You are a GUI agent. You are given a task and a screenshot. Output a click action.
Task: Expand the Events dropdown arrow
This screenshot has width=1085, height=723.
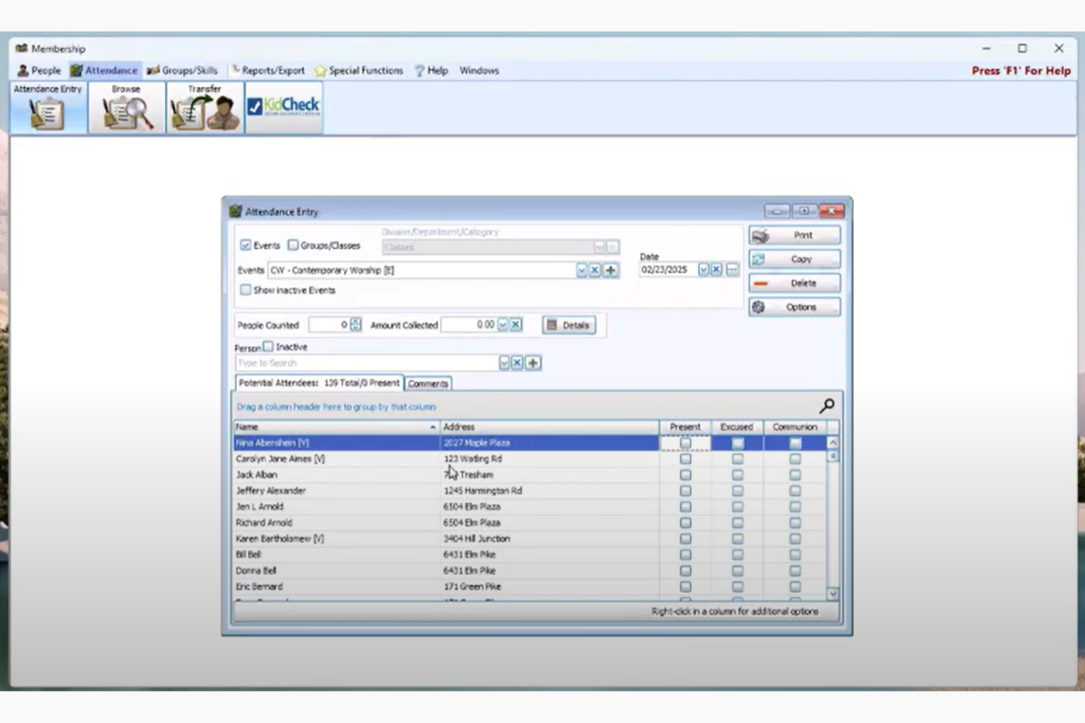coord(582,270)
